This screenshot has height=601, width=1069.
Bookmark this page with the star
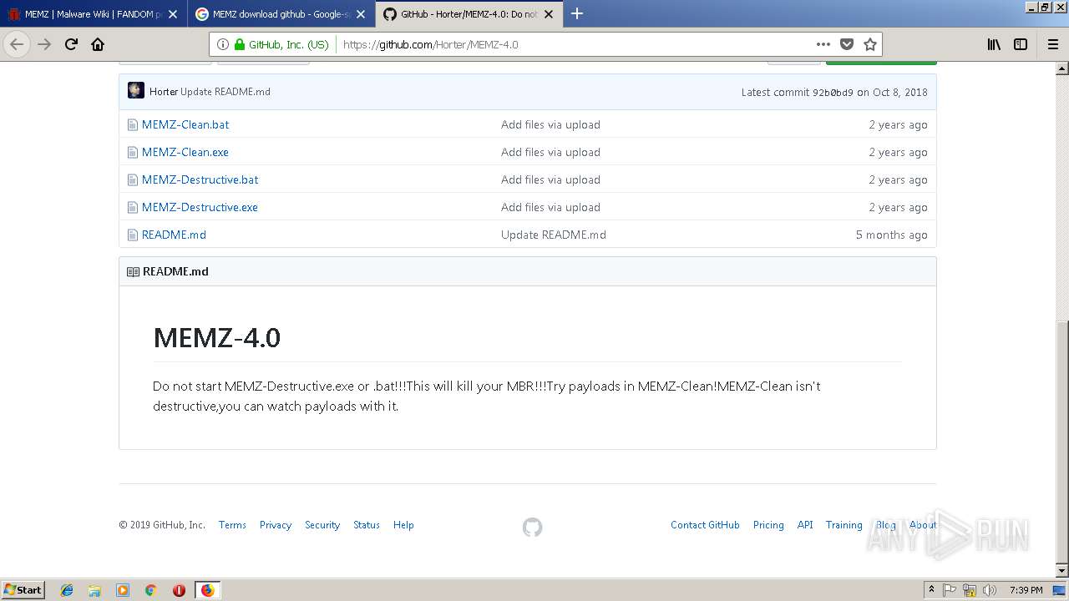(x=870, y=44)
